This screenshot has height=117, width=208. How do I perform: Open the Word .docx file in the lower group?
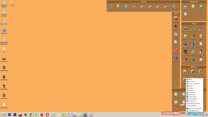[176, 95]
